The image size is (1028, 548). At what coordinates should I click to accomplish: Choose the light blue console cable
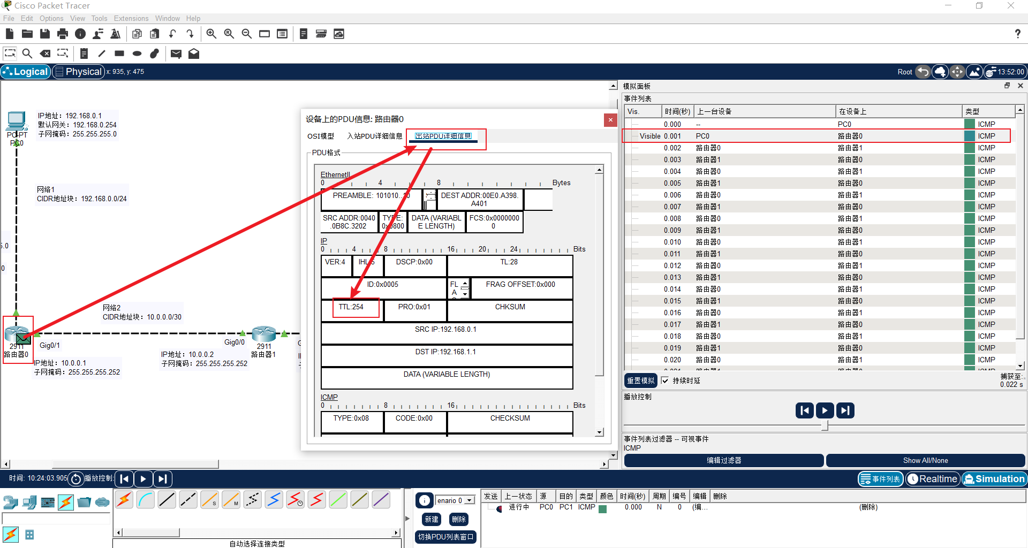[146, 500]
